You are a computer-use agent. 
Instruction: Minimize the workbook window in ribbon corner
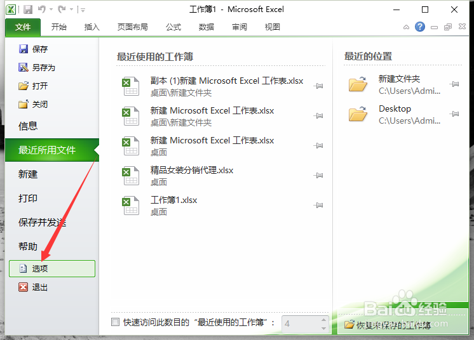coord(435,27)
